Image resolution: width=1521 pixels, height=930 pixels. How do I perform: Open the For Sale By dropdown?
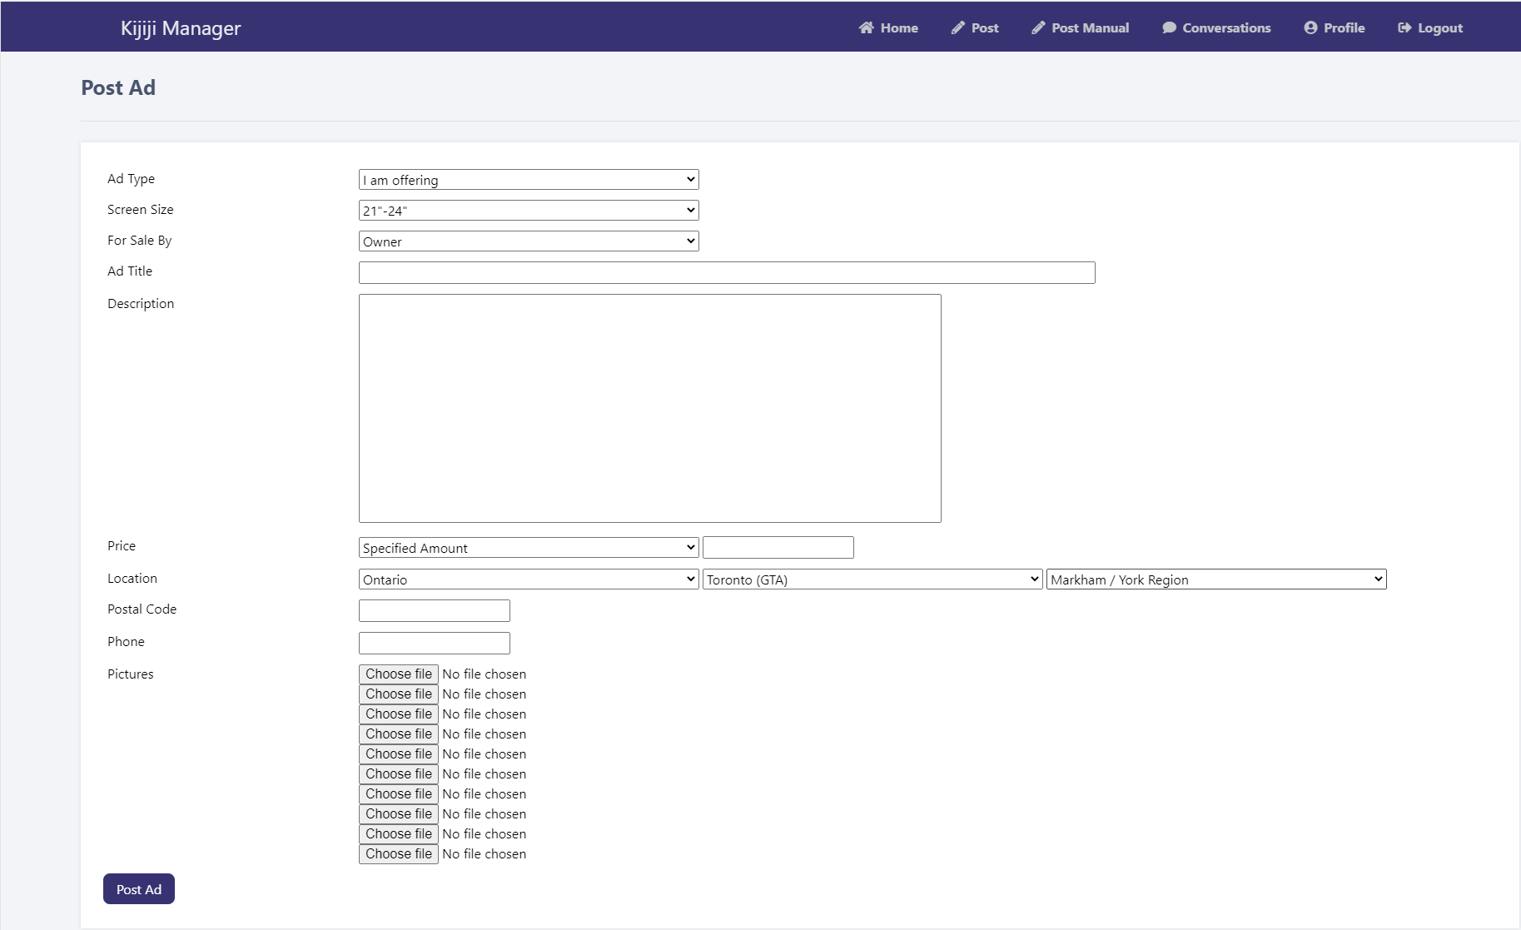[528, 241]
